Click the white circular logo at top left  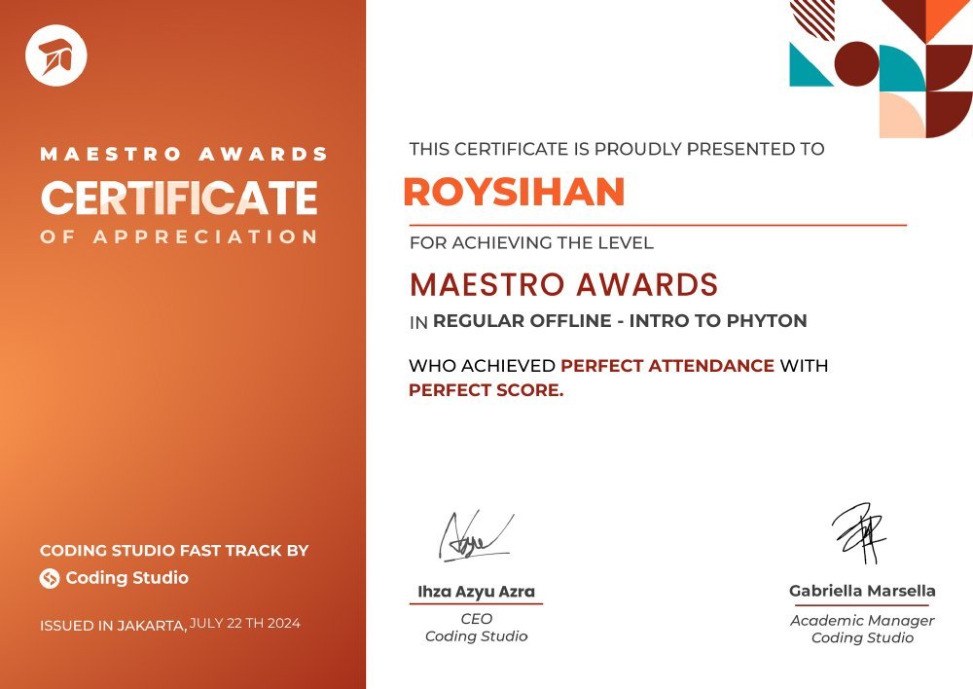pyautogui.click(x=55, y=55)
